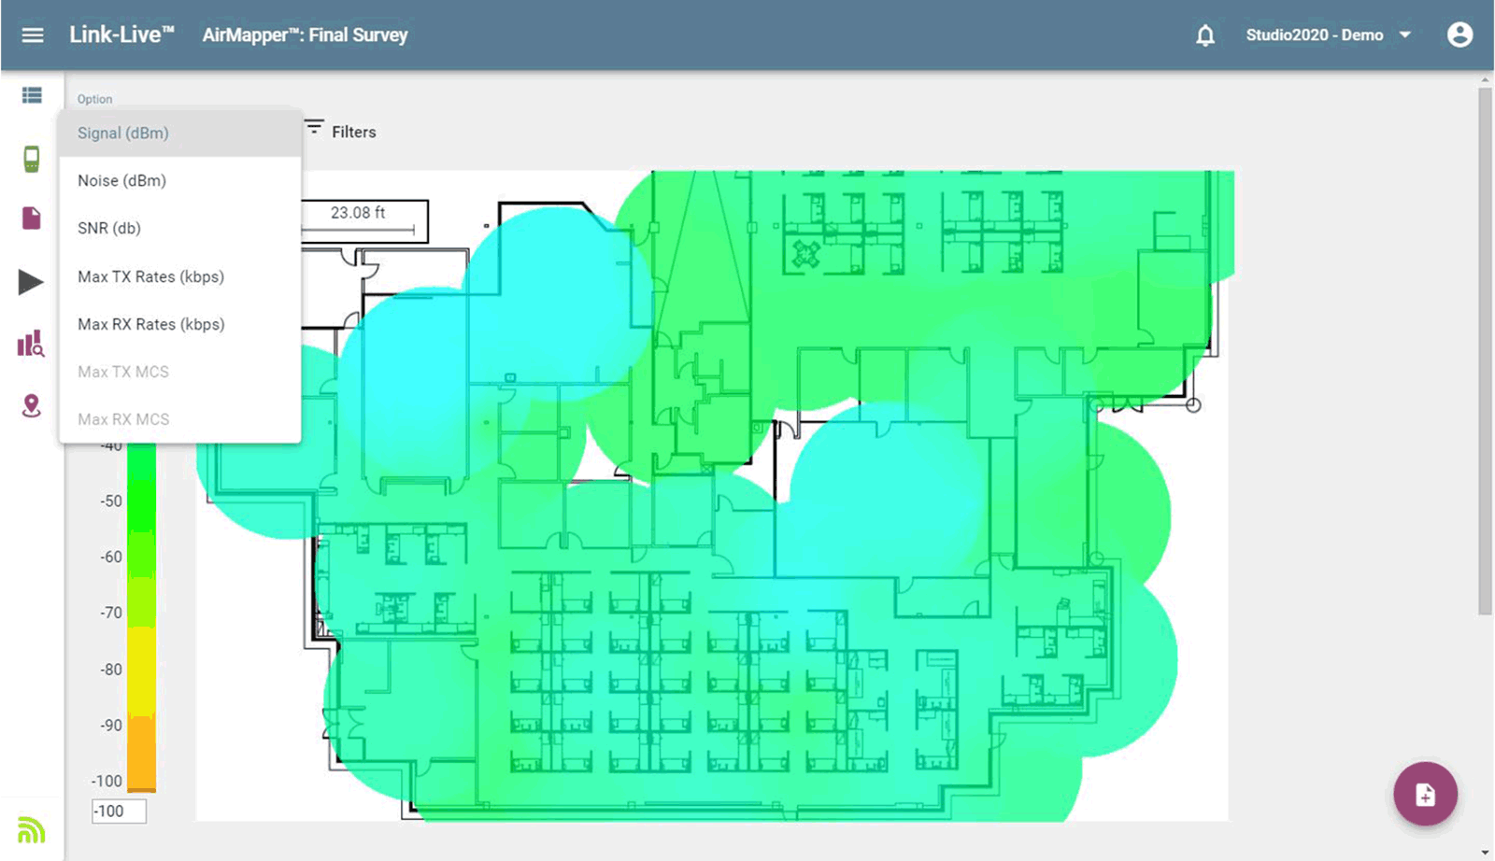Click the -50 legend label
This screenshot has height=861, width=1495.
tap(111, 501)
